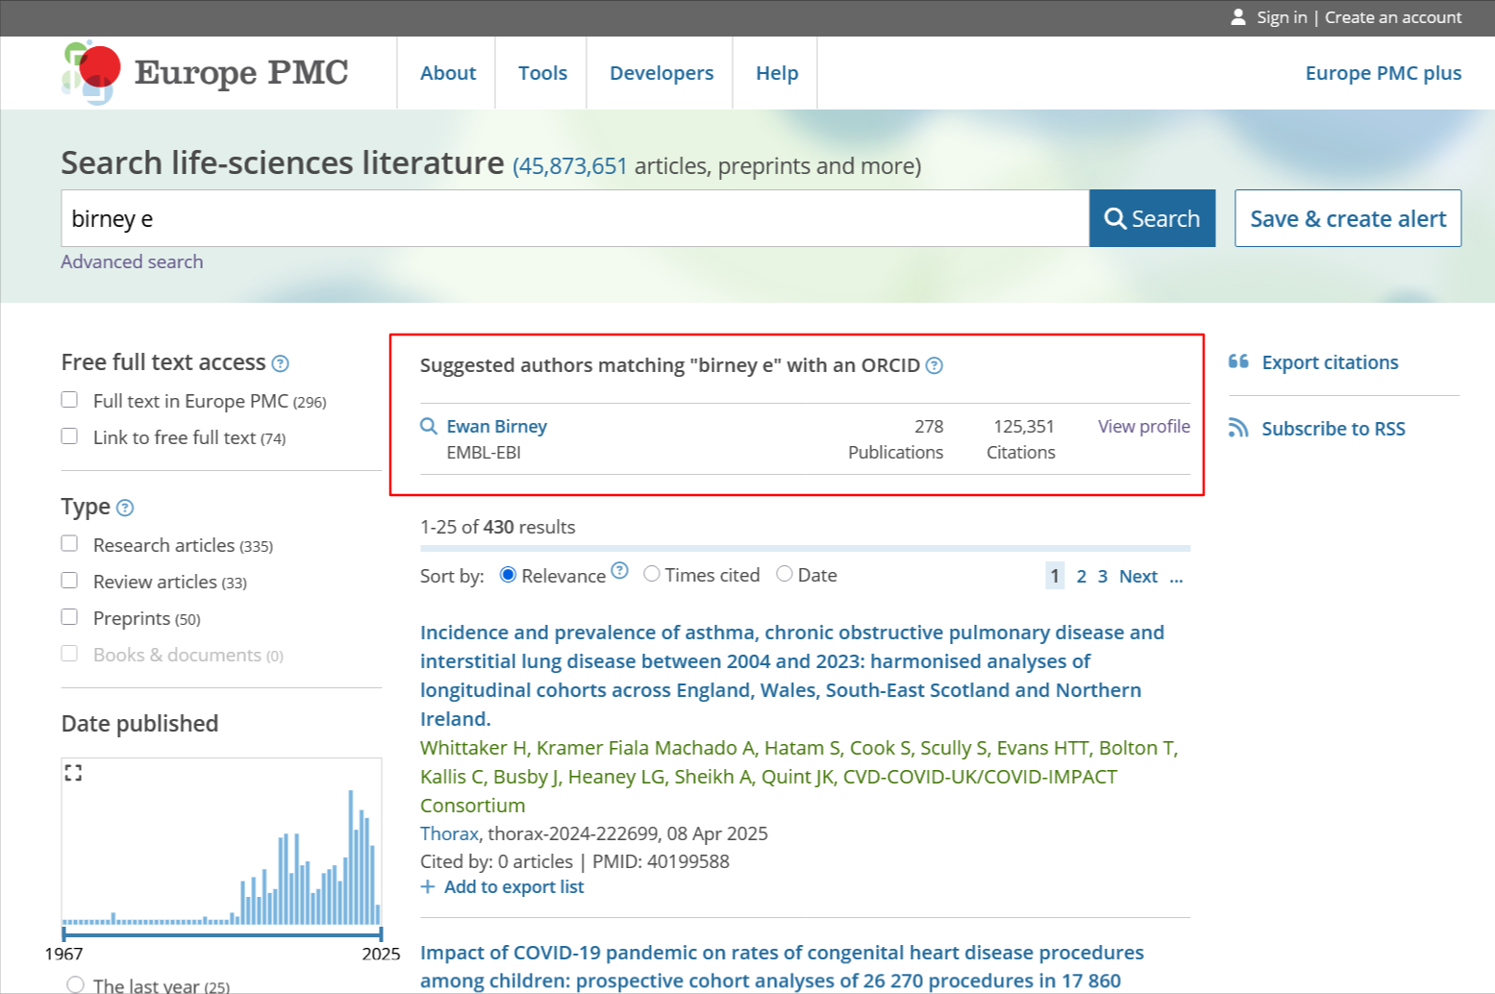This screenshot has height=994, width=1495.
Task: Click the Sign in link
Action: [1282, 17]
